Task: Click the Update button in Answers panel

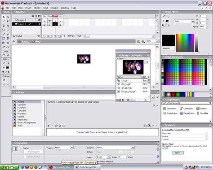Action: (x=177, y=153)
